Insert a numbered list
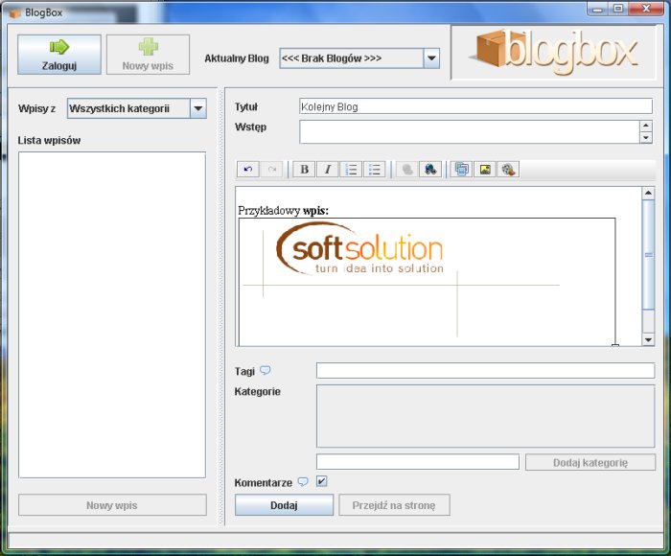 (352, 170)
